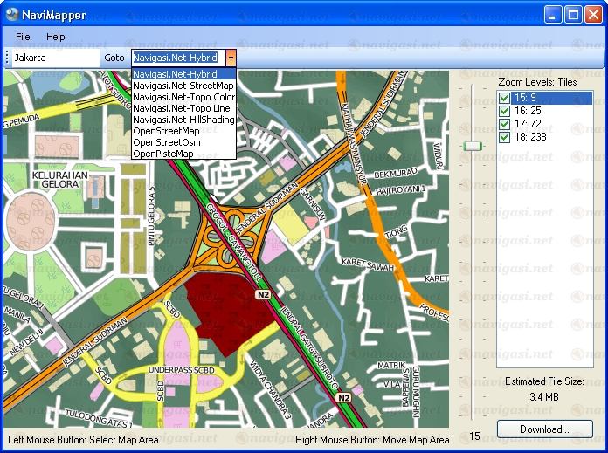Pick Navigasi.Net-HillShading option
Image resolution: width=608 pixels, height=453 pixels.
pos(183,120)
